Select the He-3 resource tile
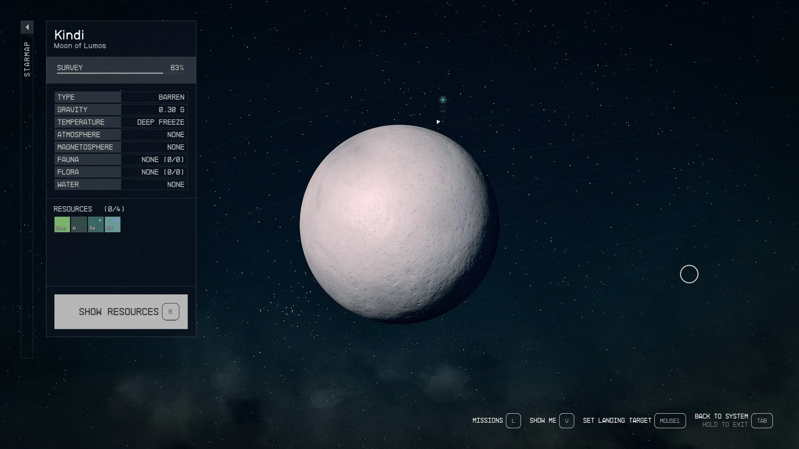The image size is (799, 449). tap(62, 224)
